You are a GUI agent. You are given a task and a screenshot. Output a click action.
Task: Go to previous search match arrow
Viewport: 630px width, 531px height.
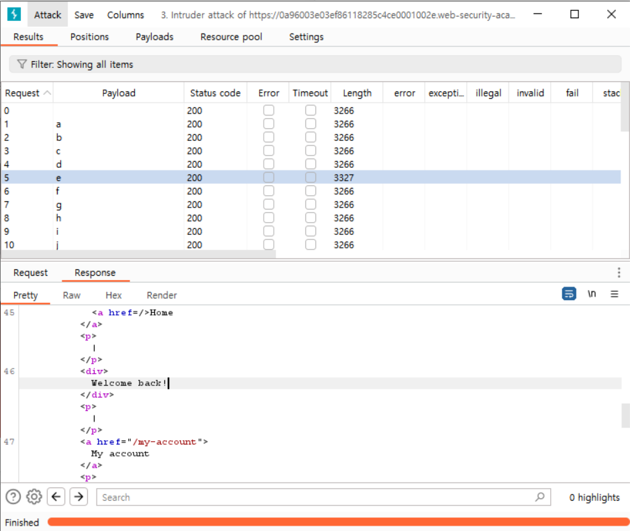tap(56, 497)
